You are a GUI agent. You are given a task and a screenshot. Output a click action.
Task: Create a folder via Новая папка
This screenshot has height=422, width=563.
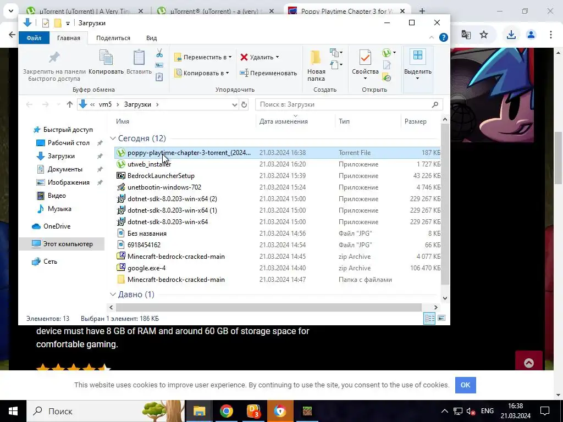pos(316,66)
